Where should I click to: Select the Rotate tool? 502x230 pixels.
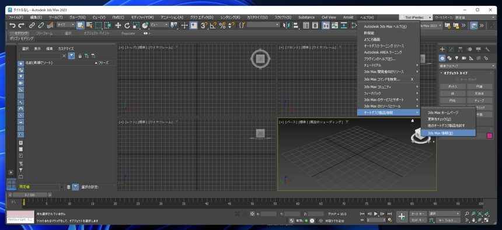tap(127, 26)
